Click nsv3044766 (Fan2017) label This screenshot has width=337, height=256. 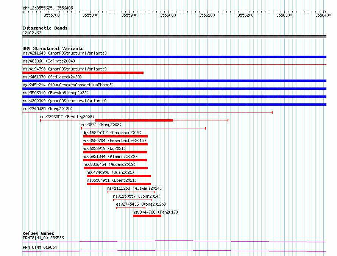click(x=155, y=212)
